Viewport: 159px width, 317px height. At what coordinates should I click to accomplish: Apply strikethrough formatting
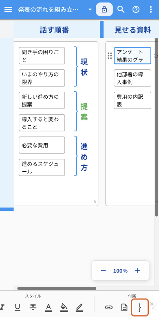(33, 308)
